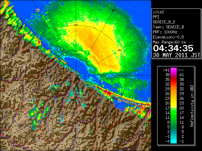Image resolution: width=202 pixels, height=151 pixels.
Task: Select the 'Task: SEAICE_B' line
Action: point(168,27)
